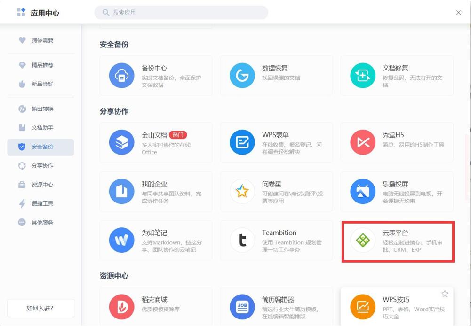Launch the 乐播投屏 screen cast icon
Screen dimensions: 471x326
tap(363, 191)
